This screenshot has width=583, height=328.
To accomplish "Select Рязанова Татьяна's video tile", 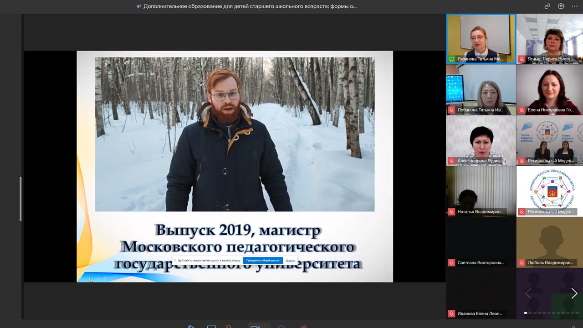I will 481,39.
